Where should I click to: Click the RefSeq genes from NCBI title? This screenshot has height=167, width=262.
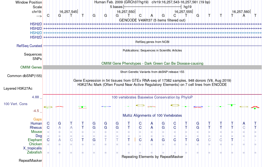[152, 42]
